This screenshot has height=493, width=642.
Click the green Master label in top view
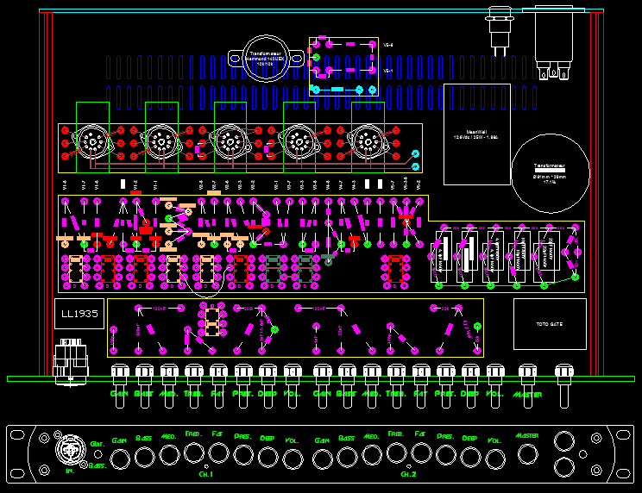pyautogui.click(x=527, y=395)
